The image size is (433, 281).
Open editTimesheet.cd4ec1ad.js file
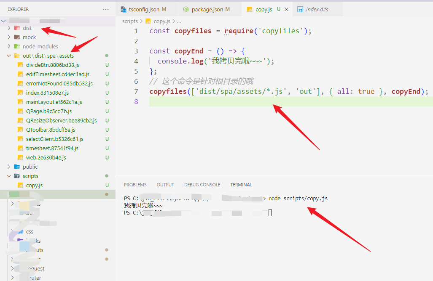pyautogui.click(x=58, y=74)
